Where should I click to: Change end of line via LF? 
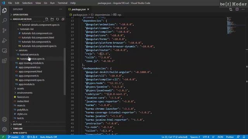click(213, 137)
